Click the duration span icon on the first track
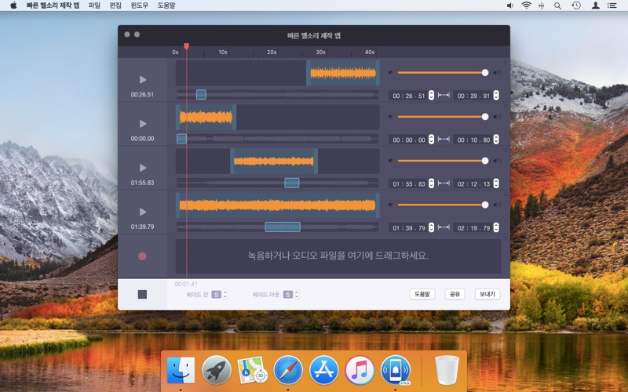 click(x=444, y=96)
